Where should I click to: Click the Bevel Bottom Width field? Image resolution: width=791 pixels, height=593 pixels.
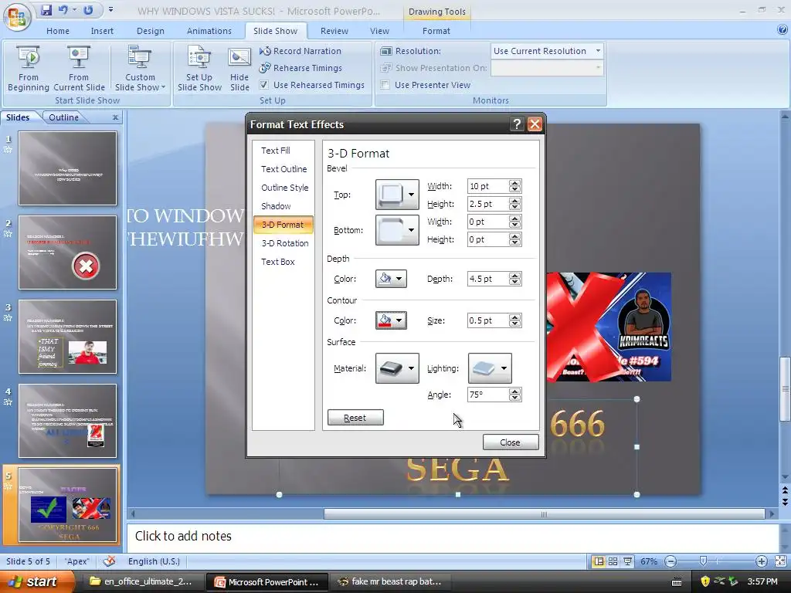click(x=487, y=222)
